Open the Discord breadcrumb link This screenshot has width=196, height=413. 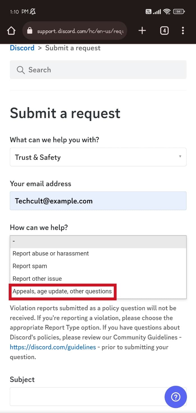click(22, 48)
